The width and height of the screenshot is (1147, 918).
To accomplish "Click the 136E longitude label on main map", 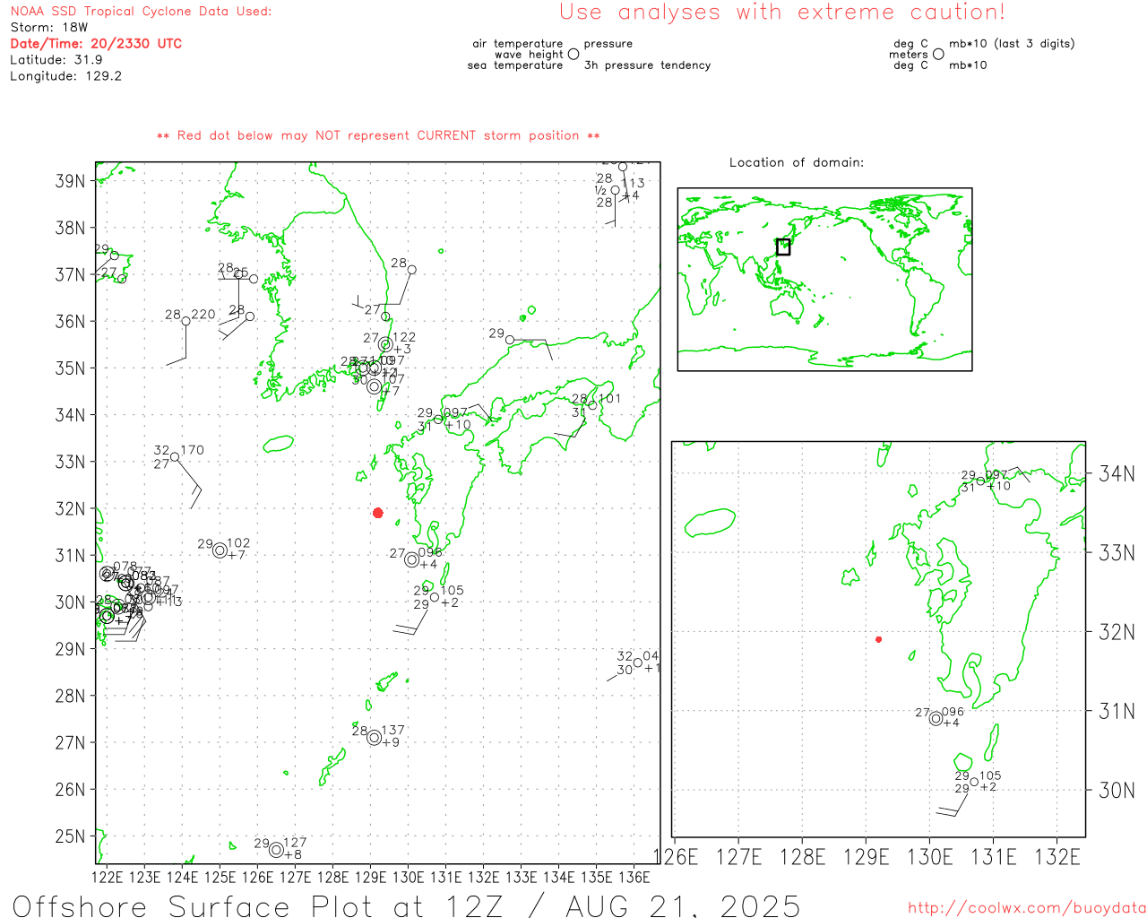I will (x=634, y=877).
